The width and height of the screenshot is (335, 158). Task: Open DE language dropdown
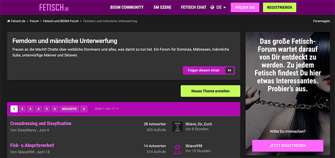pos(221,8)
